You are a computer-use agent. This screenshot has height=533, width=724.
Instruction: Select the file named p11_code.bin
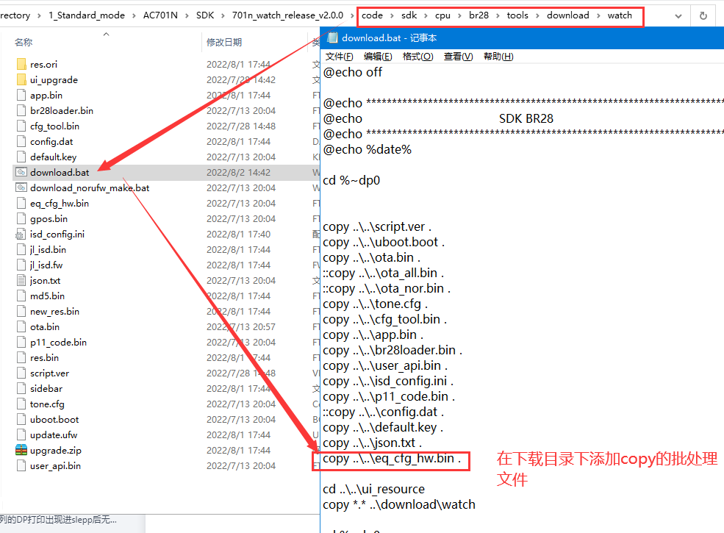[58, 343]
